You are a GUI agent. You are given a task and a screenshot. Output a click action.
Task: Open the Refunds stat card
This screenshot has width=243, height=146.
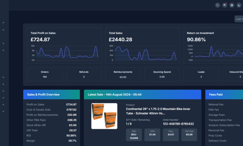coord(84,74)
